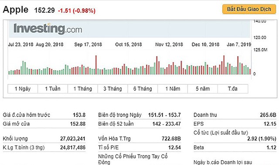Switch to the 6 Tháng chart range
Viewport: 279px width, 165px height.
(x=143, y=89)
